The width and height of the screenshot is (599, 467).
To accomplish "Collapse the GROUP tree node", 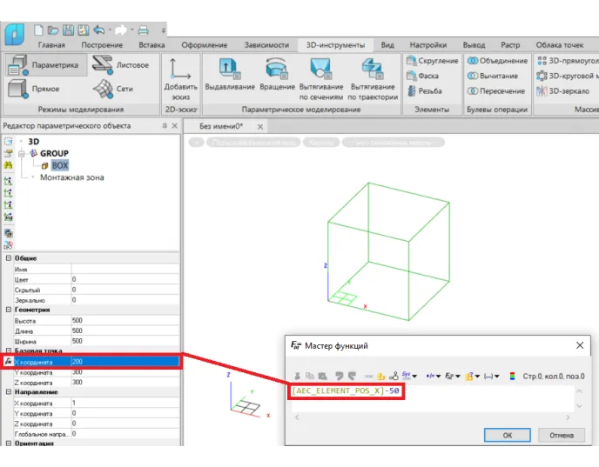I will [22, 153].
